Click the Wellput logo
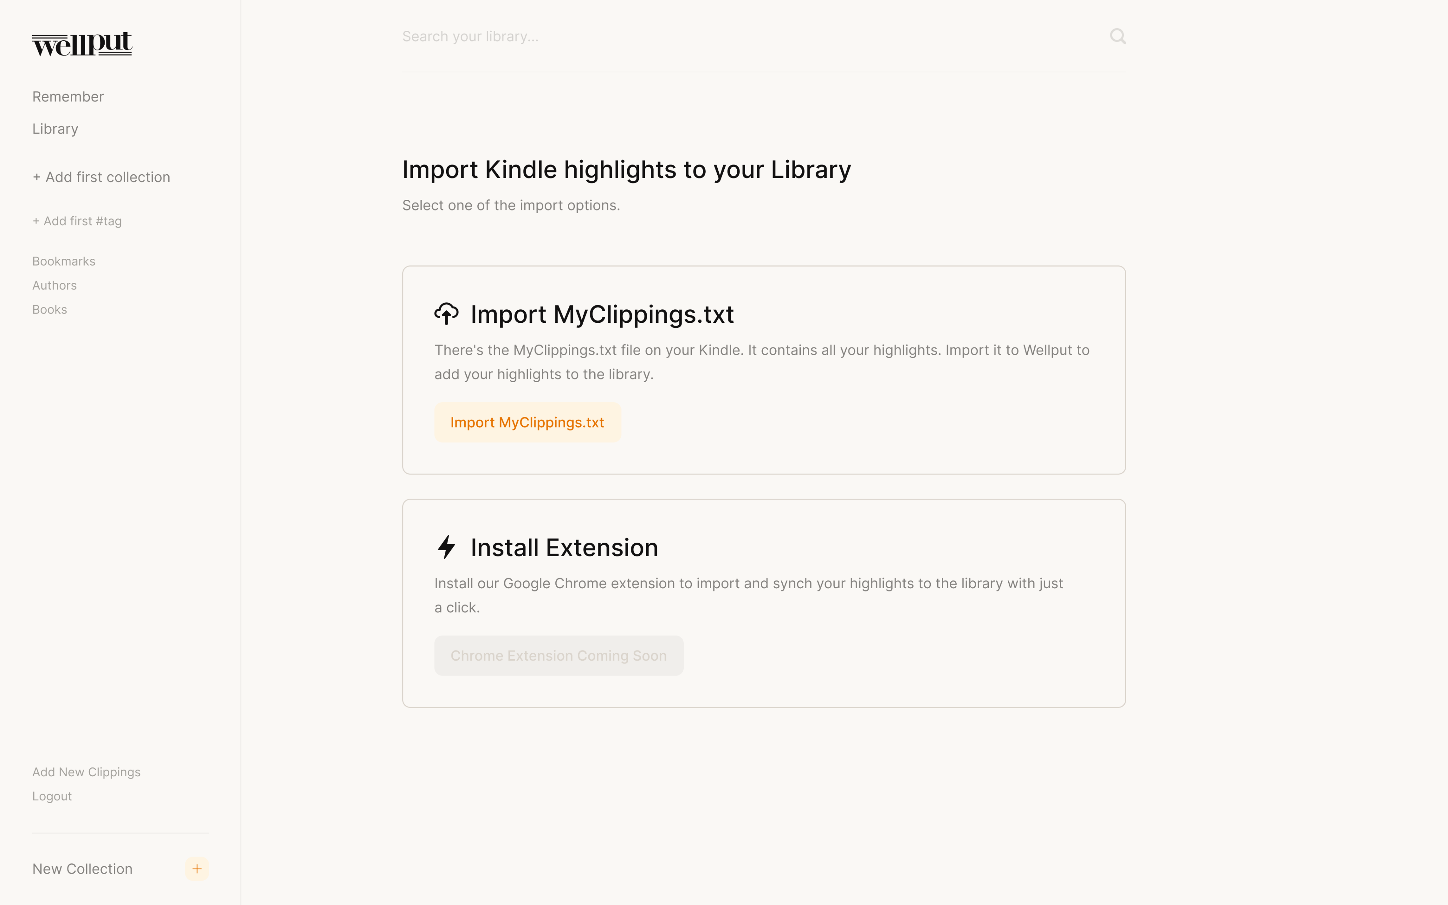This screenshot has height=905, width=1448. (x=82, y=44)
